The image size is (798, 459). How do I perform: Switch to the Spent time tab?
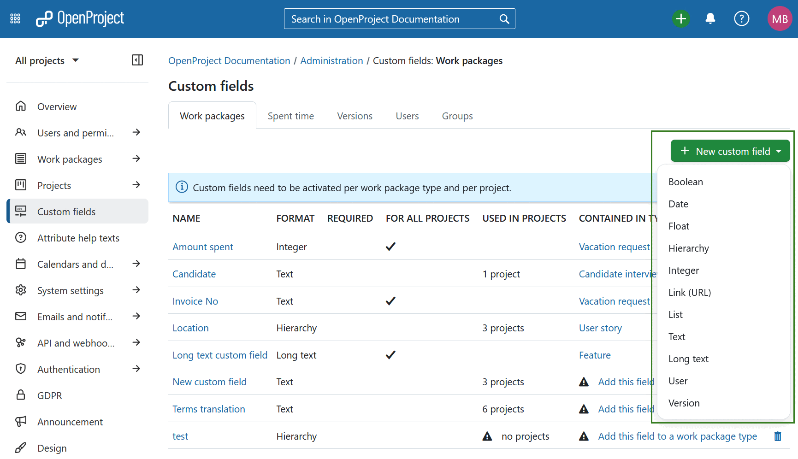tap(290, 116)
